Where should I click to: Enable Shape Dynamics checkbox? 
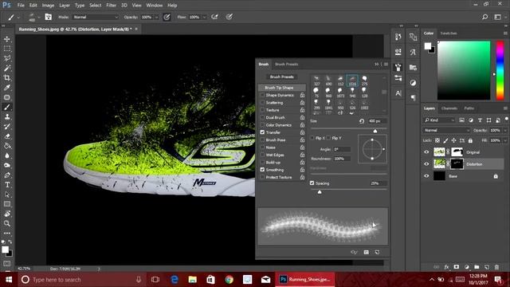pos(262,95)
